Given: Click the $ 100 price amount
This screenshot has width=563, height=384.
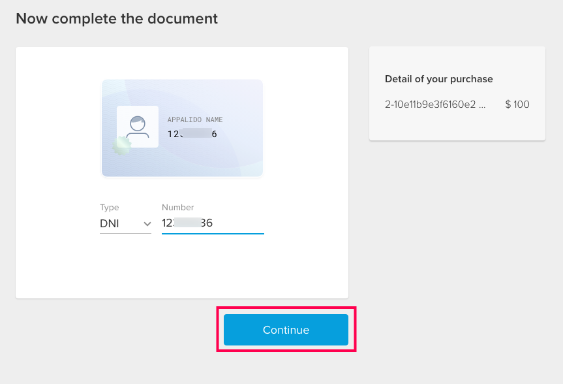Looking at the screenshot, I should [x=517, y=104].
